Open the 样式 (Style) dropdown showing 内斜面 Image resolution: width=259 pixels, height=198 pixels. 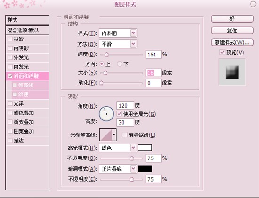(x=118, y=33)
